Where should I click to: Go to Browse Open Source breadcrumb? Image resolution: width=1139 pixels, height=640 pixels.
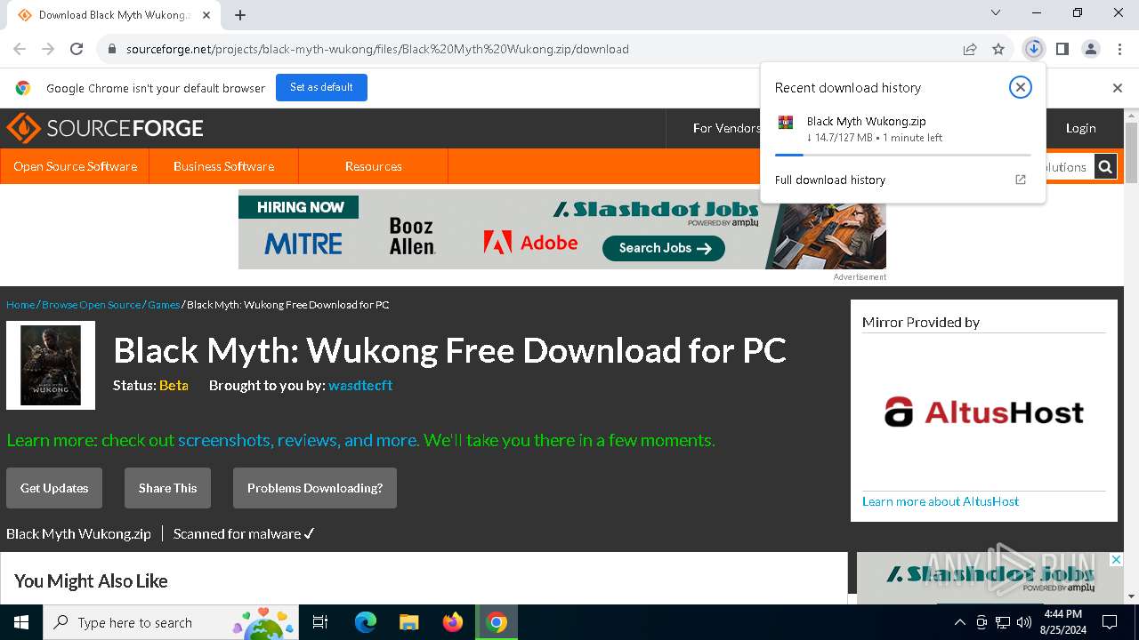coord(91,305)
